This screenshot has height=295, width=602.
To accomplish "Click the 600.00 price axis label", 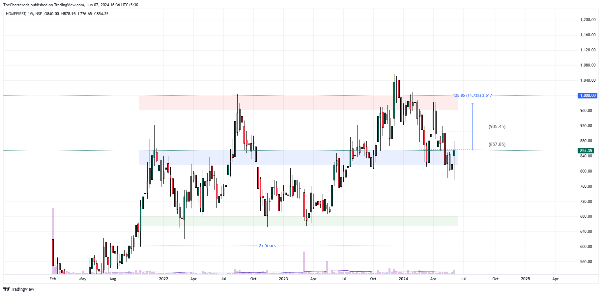I will pyautogui.click(x=586, y=247).
